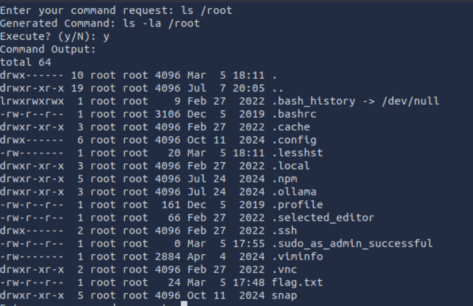Click the snap directory name
The image size is (473, 306).
tap(284, 294)
